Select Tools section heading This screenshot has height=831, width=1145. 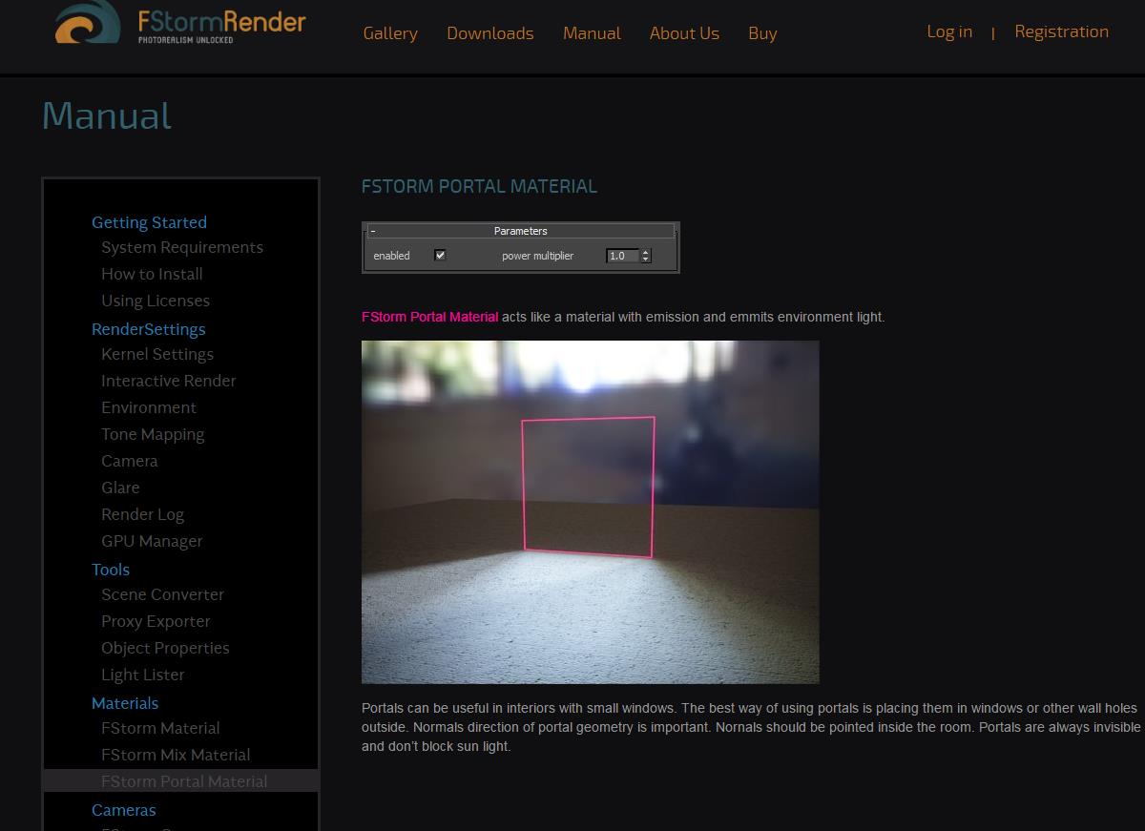[111, 570]
